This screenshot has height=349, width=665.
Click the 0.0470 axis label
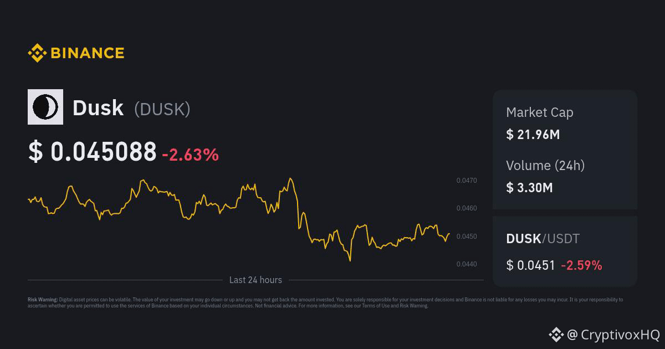coord(467,181)
